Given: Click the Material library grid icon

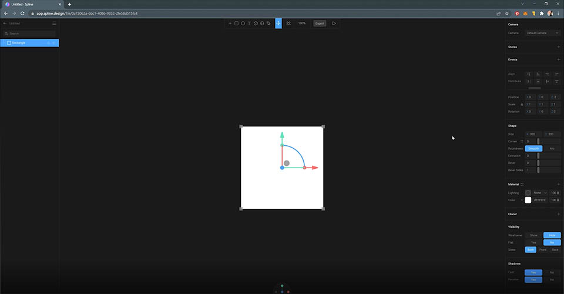Looking at the screenshot, I should [x=522, y=184].
